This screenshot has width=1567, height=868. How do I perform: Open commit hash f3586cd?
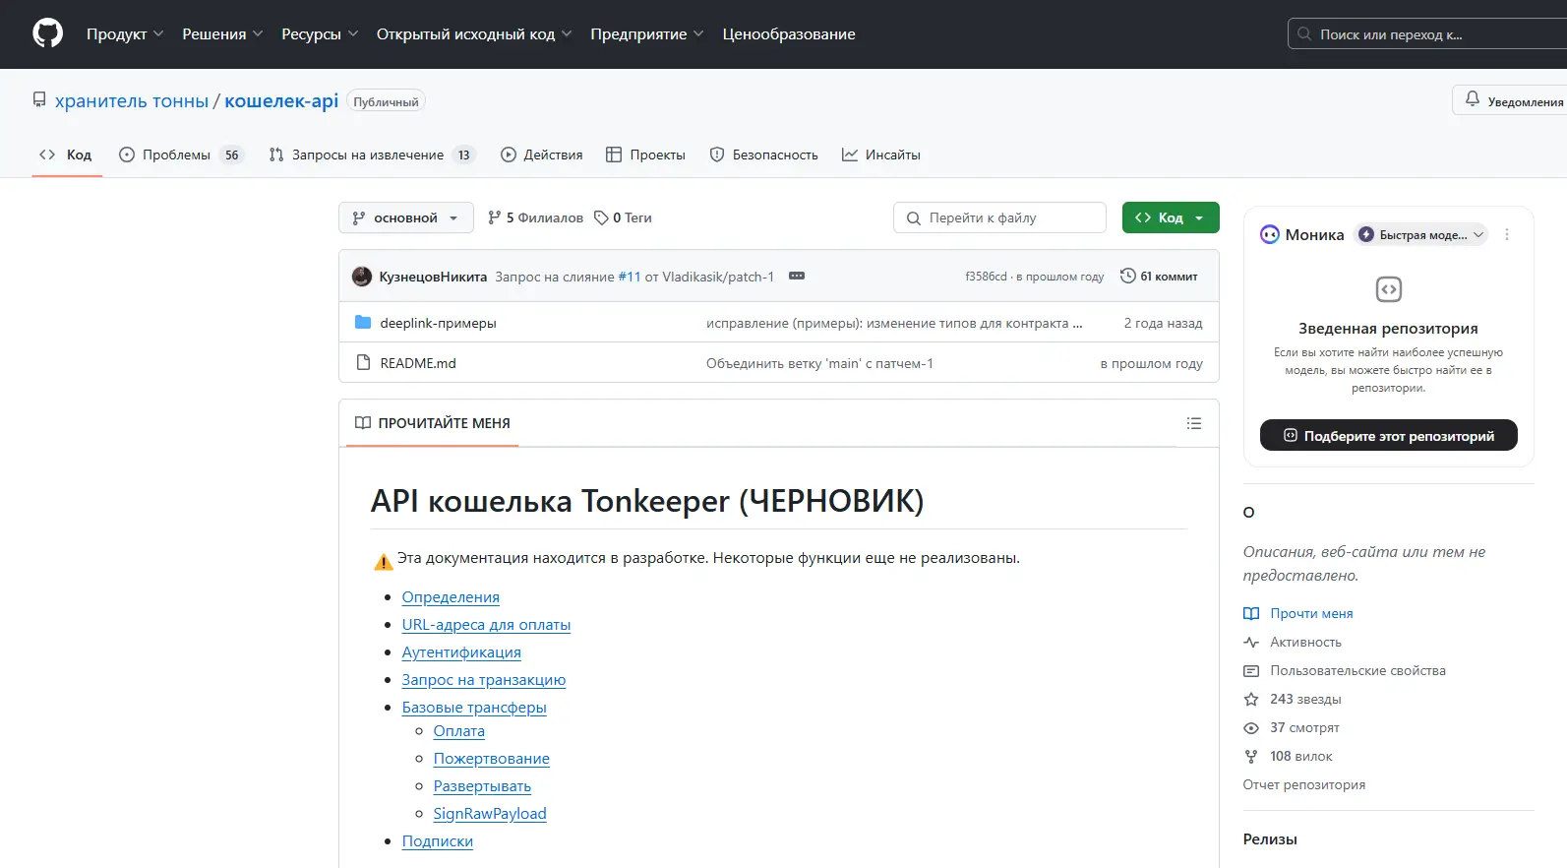point(986,277)
